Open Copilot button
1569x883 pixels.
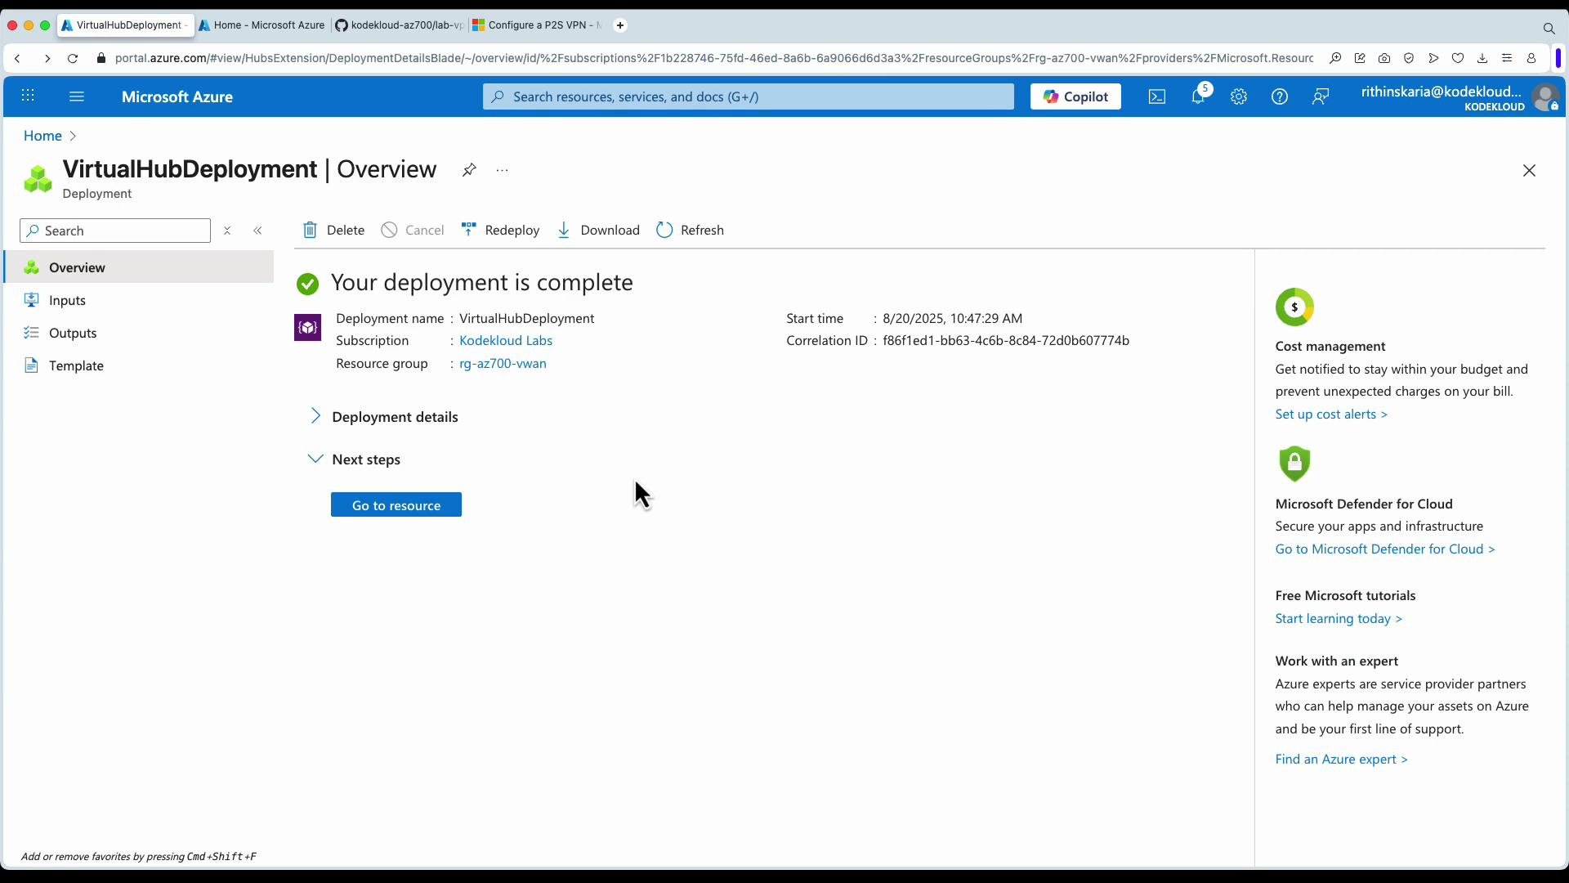(1075, 96)
